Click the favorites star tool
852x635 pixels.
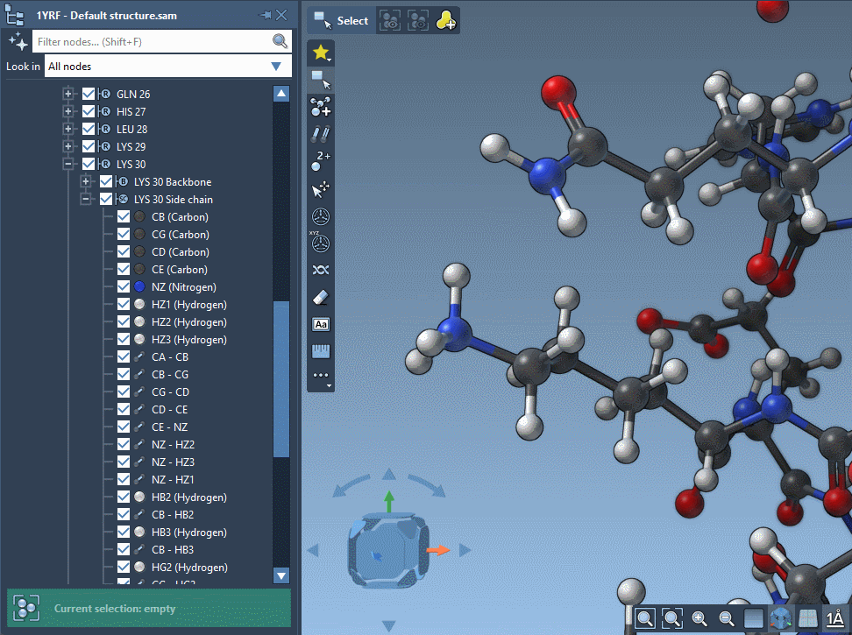(x=320, y=53)
